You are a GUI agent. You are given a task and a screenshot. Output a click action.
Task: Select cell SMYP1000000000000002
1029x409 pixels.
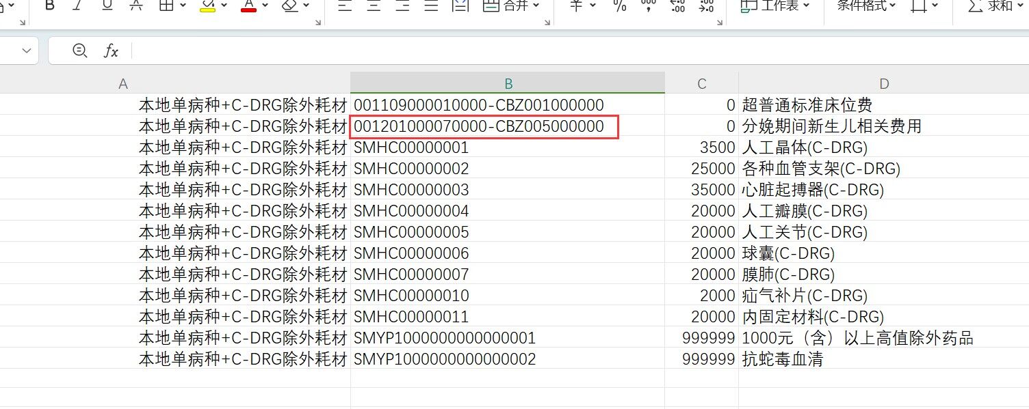pyautogui.click(x=508, y=359)
